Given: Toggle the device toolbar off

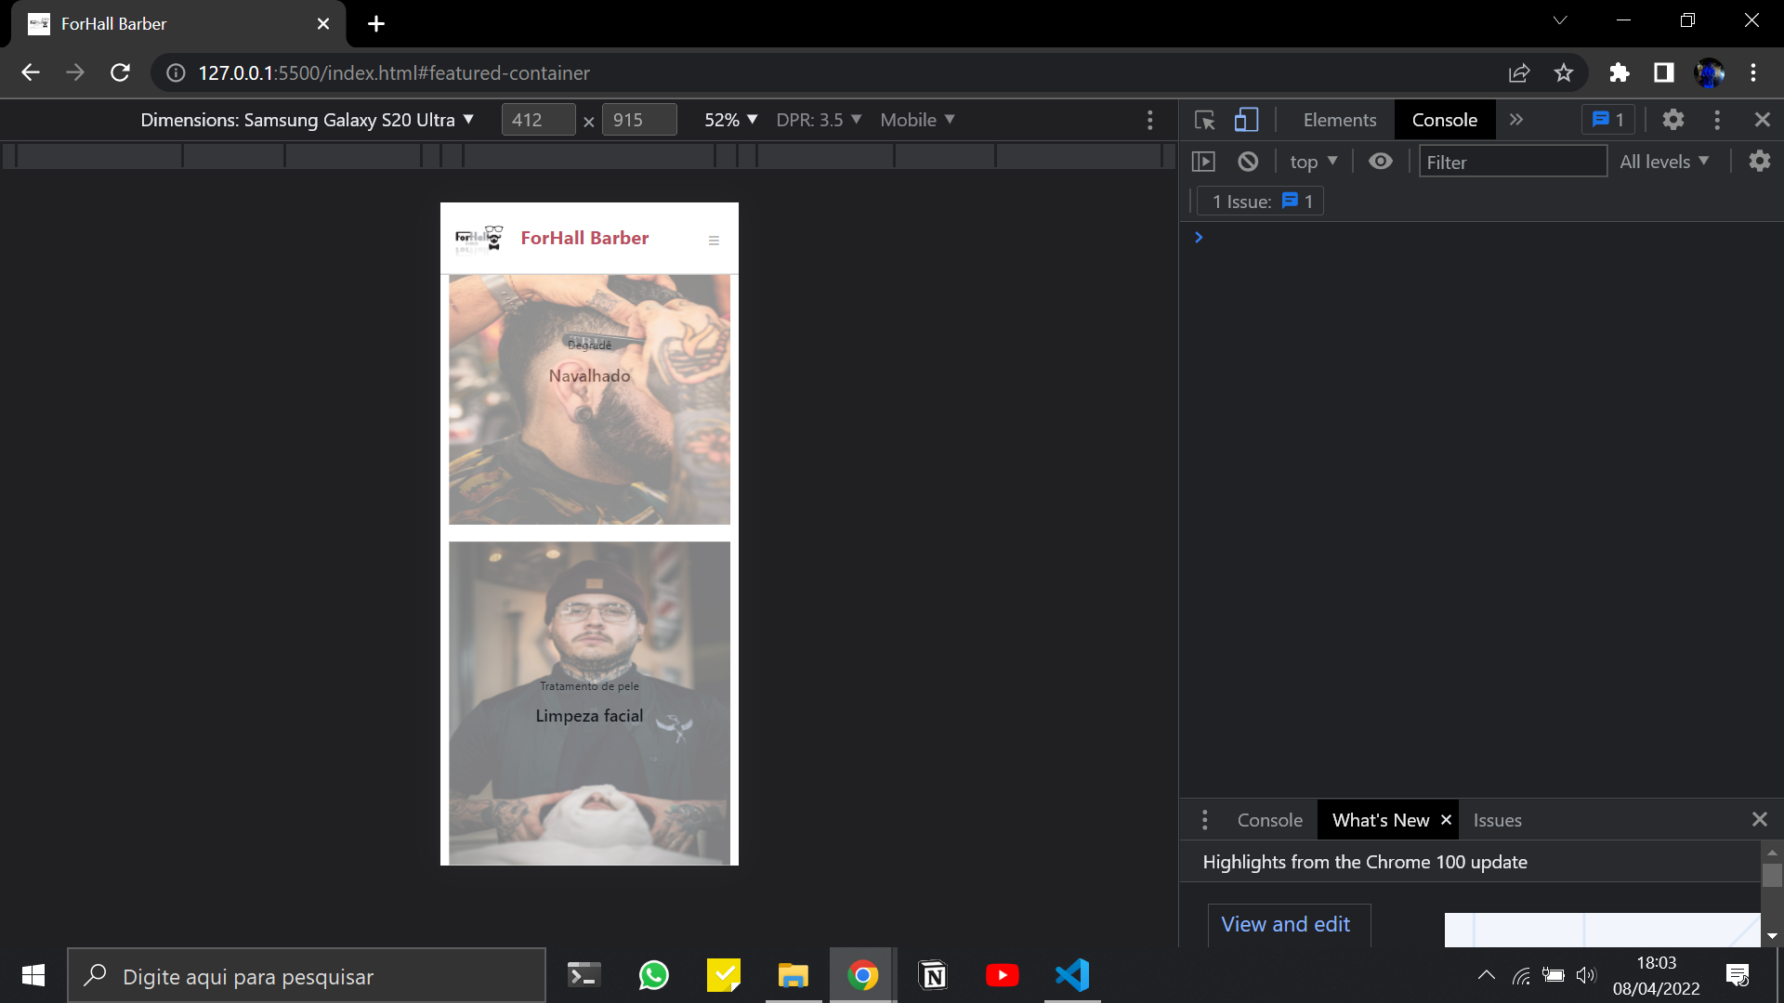Looking at the screenshot, I should click(x=1246, y=120).
